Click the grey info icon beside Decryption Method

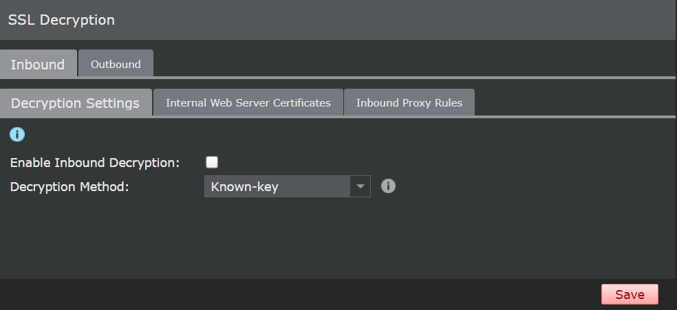tap(388, 186)
